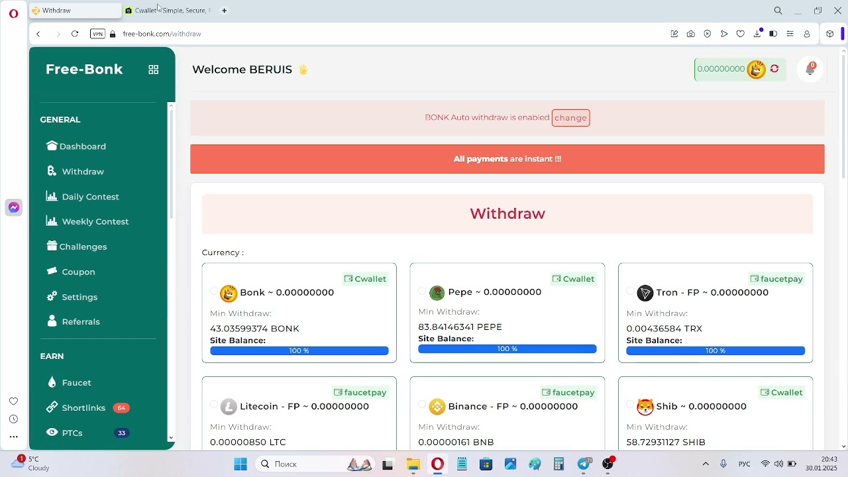
Task: Select the Litecoin - FP radio button
Action: point(214,404)
